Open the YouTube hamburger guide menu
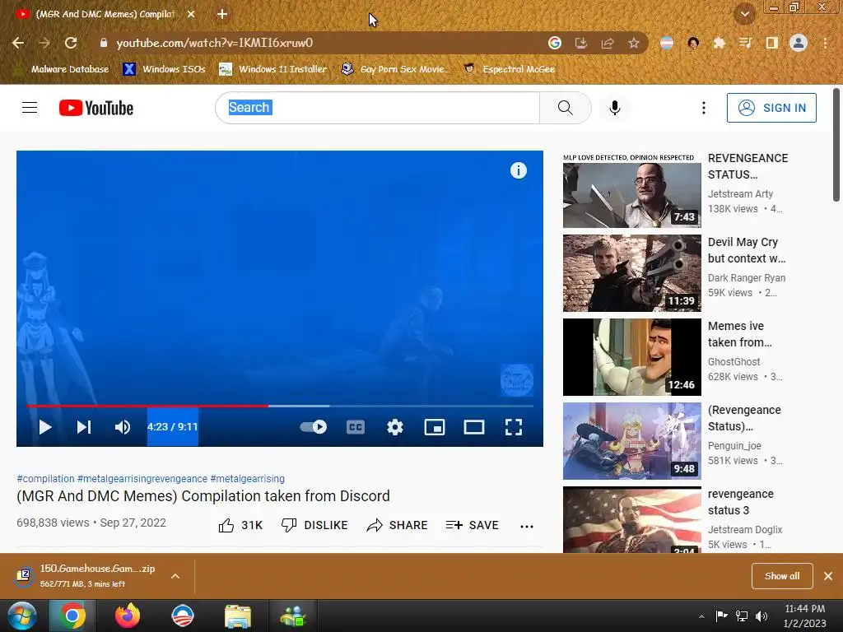The width and height of the screenshot is (843, 632). click(x=30, y=108)
